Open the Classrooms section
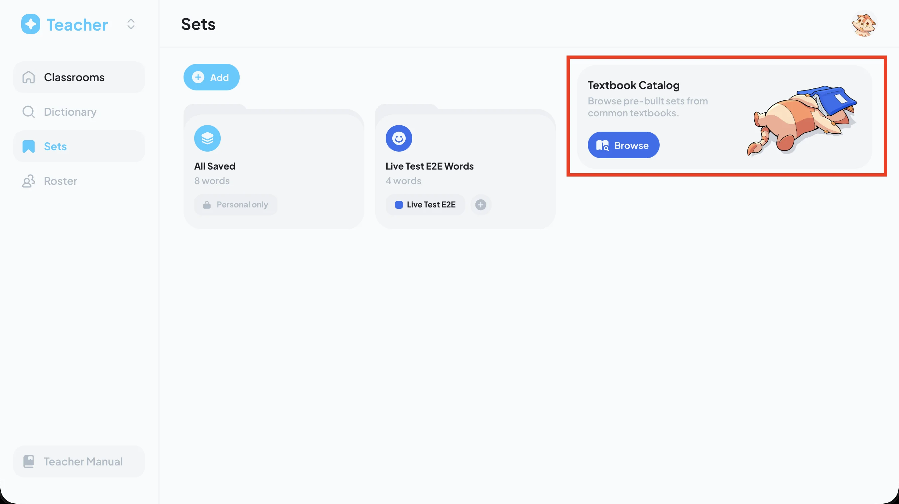Screen dimensions: 899x504 [x=79, y=77]
